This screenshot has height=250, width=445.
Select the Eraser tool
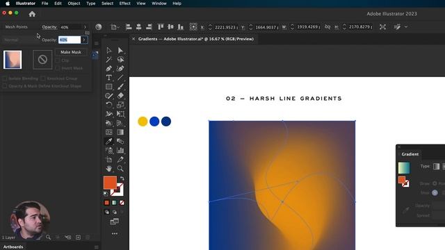(x=120, y=96)
